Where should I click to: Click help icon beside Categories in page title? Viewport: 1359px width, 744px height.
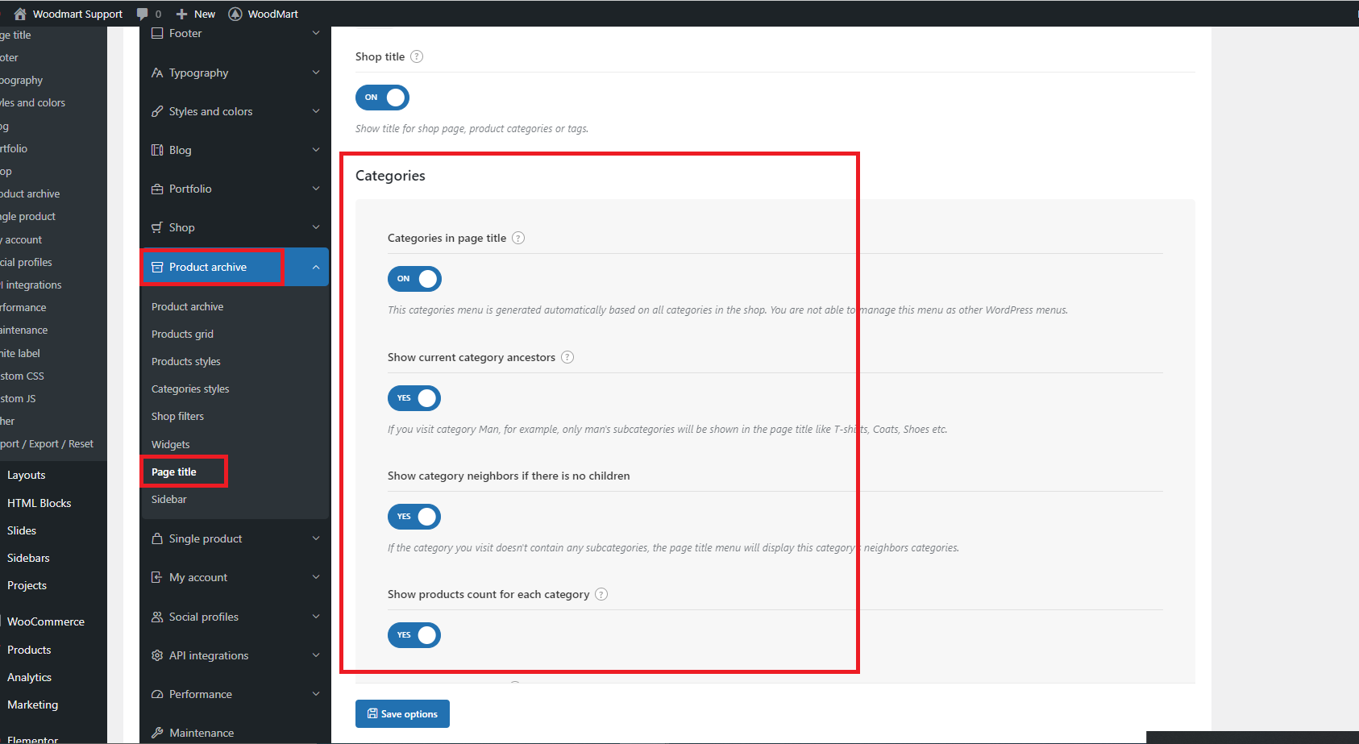tap(518, 238)
